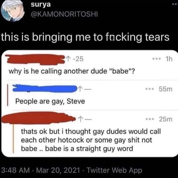178x178 pixels.
Task: Collapse the thread line beside Steve reply
Action: coord(8,95)
